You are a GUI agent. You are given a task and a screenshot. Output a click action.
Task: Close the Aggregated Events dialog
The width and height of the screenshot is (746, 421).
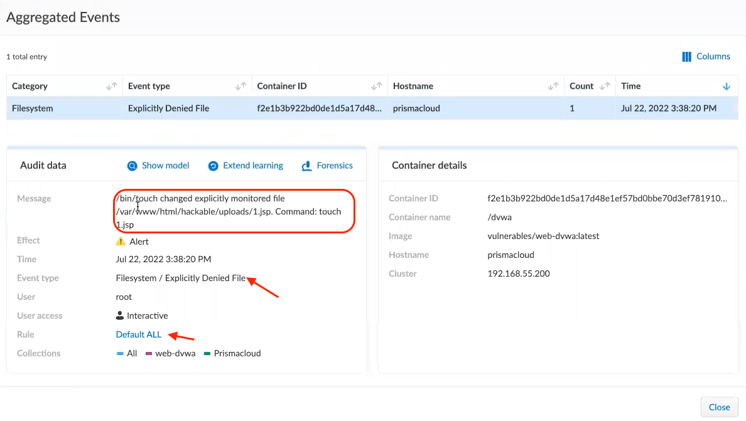point(719,407)
